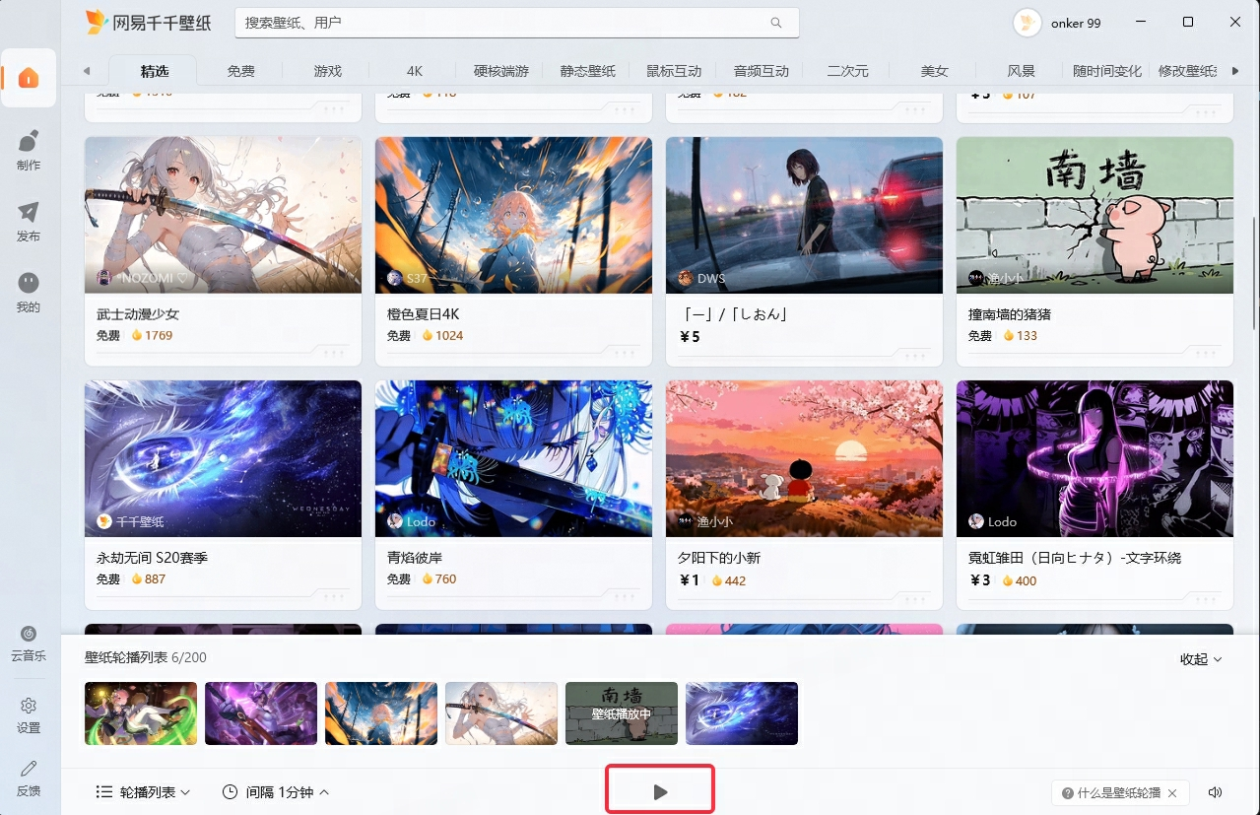Collapse the slideshow panel with 收起
The image size is (1260, 815).
point(1201,659)
